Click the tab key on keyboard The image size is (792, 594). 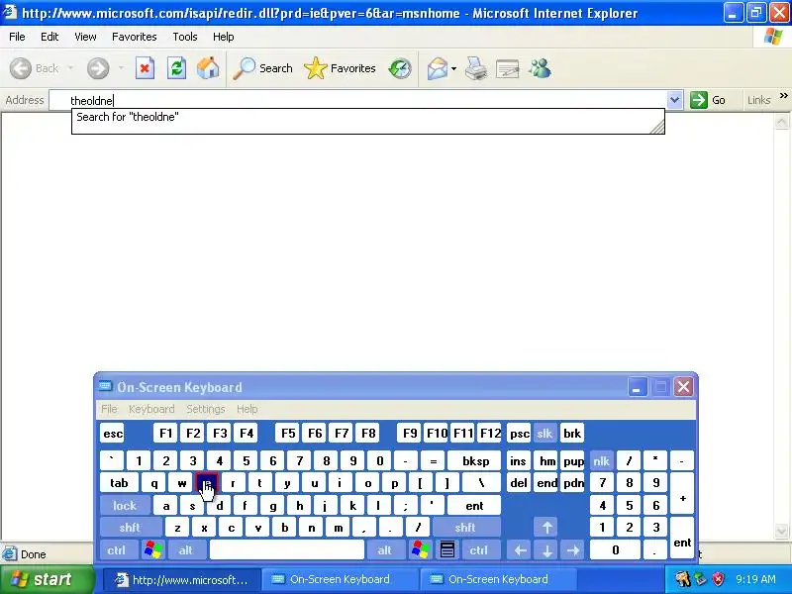tap(119, 483)
